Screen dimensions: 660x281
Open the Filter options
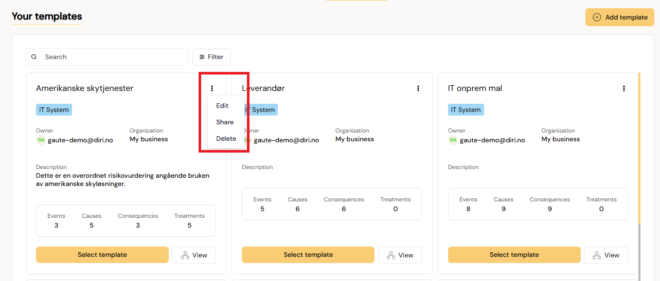pos(211,57)
